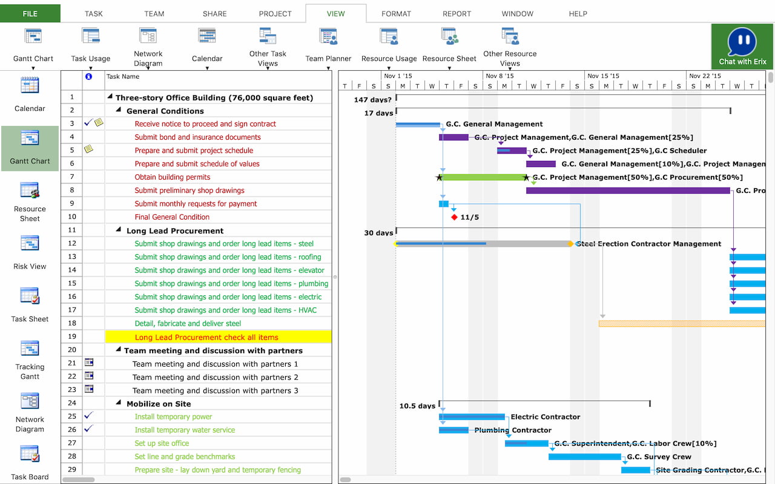Open the Other Task Views dropdown arrow
The width and height of the screenshot is (775, 484).
268,68
